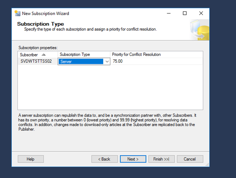Minimize the New Subscription Wizard window

click(x=169, y=13)
